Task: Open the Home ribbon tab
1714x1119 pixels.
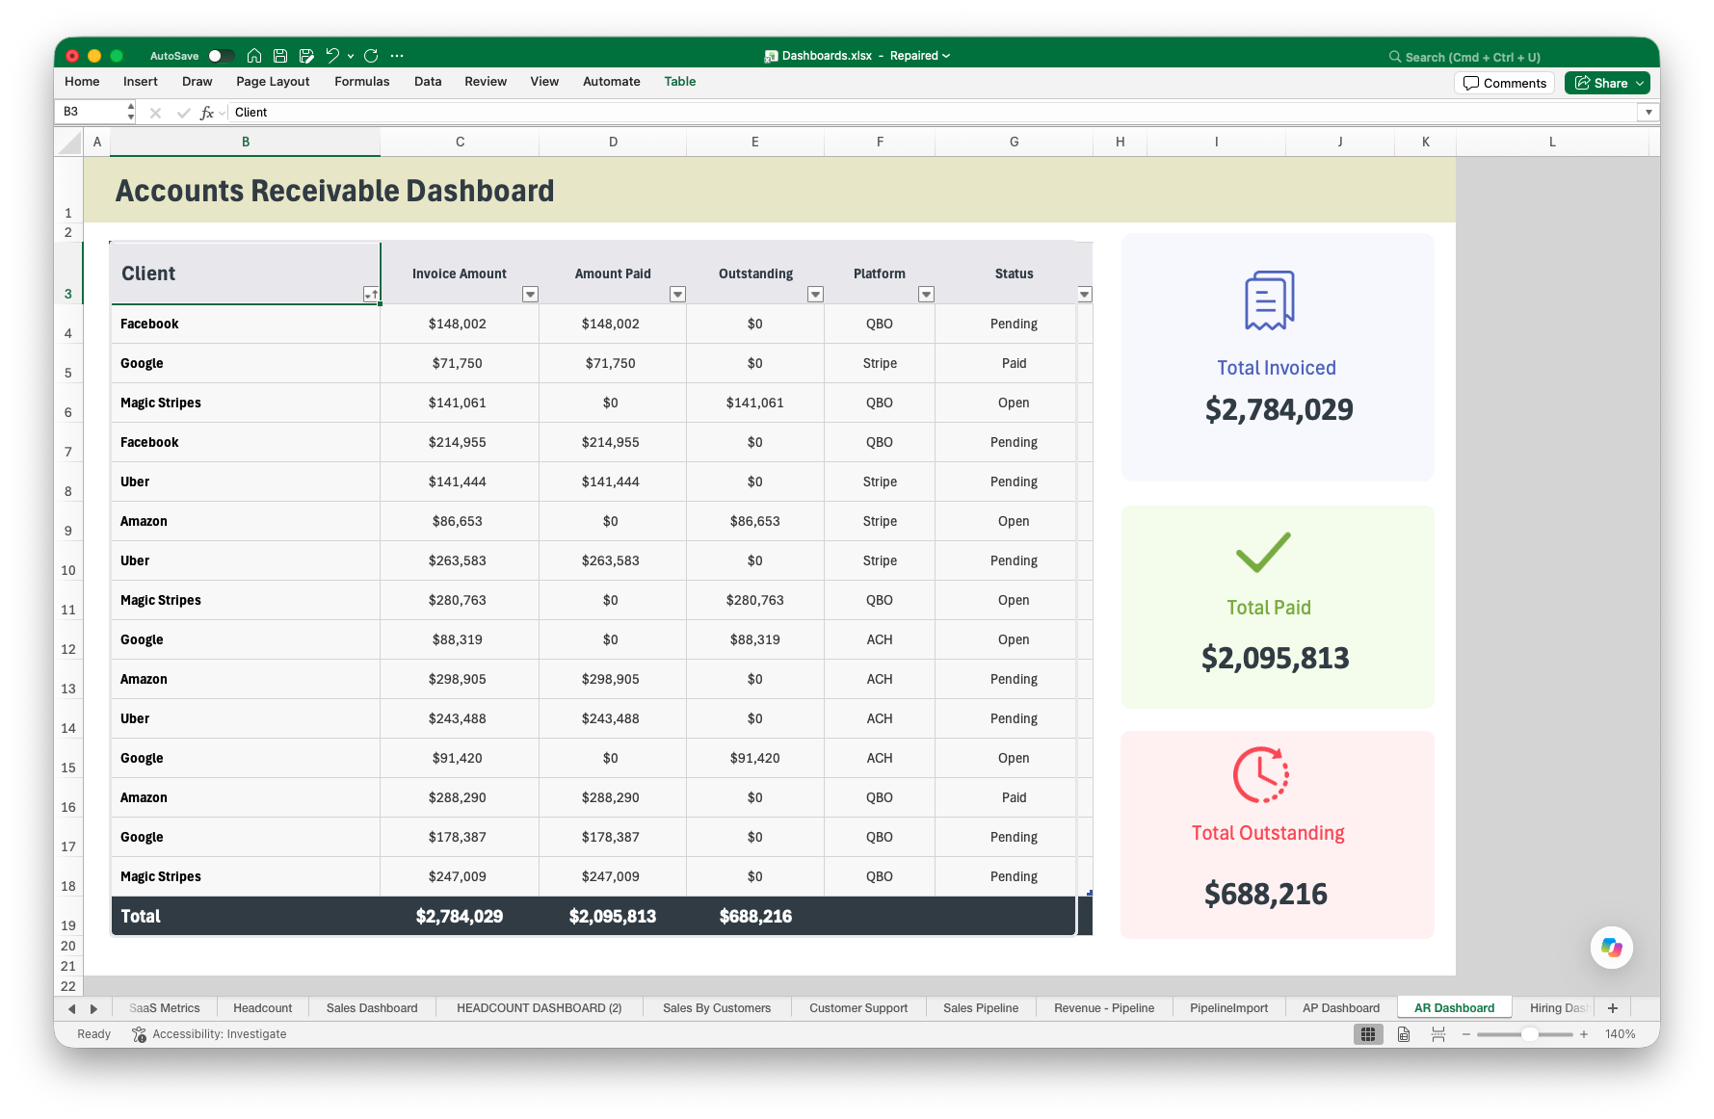Action: (82, 82)
